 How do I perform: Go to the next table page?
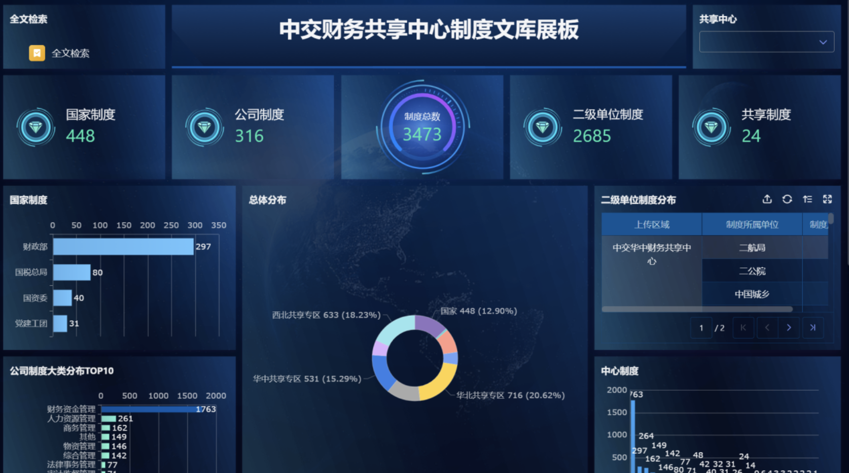789,328
